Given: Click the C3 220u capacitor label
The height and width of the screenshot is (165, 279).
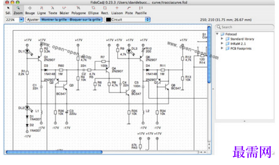Looking at the screenshot, I should pyautogui.click(x=72, y=112).
